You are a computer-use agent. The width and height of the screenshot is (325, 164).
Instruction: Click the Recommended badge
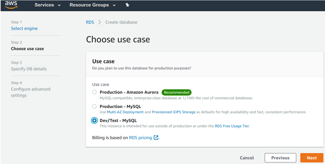(x=177, y=92)
